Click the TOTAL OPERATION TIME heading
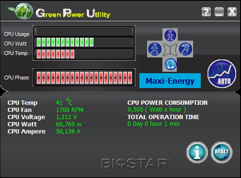The width and height of the screenshot is (241, 178). pos(163,117)
